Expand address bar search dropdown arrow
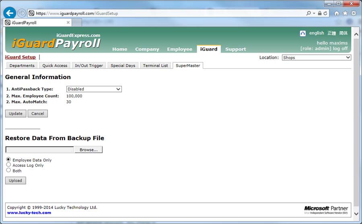Viewport: 362px width, 224px height. coord(314,13)
